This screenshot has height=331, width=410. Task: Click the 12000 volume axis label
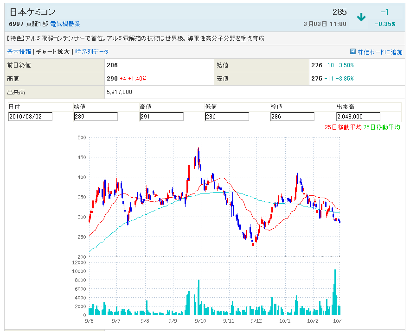pos(79,262)
